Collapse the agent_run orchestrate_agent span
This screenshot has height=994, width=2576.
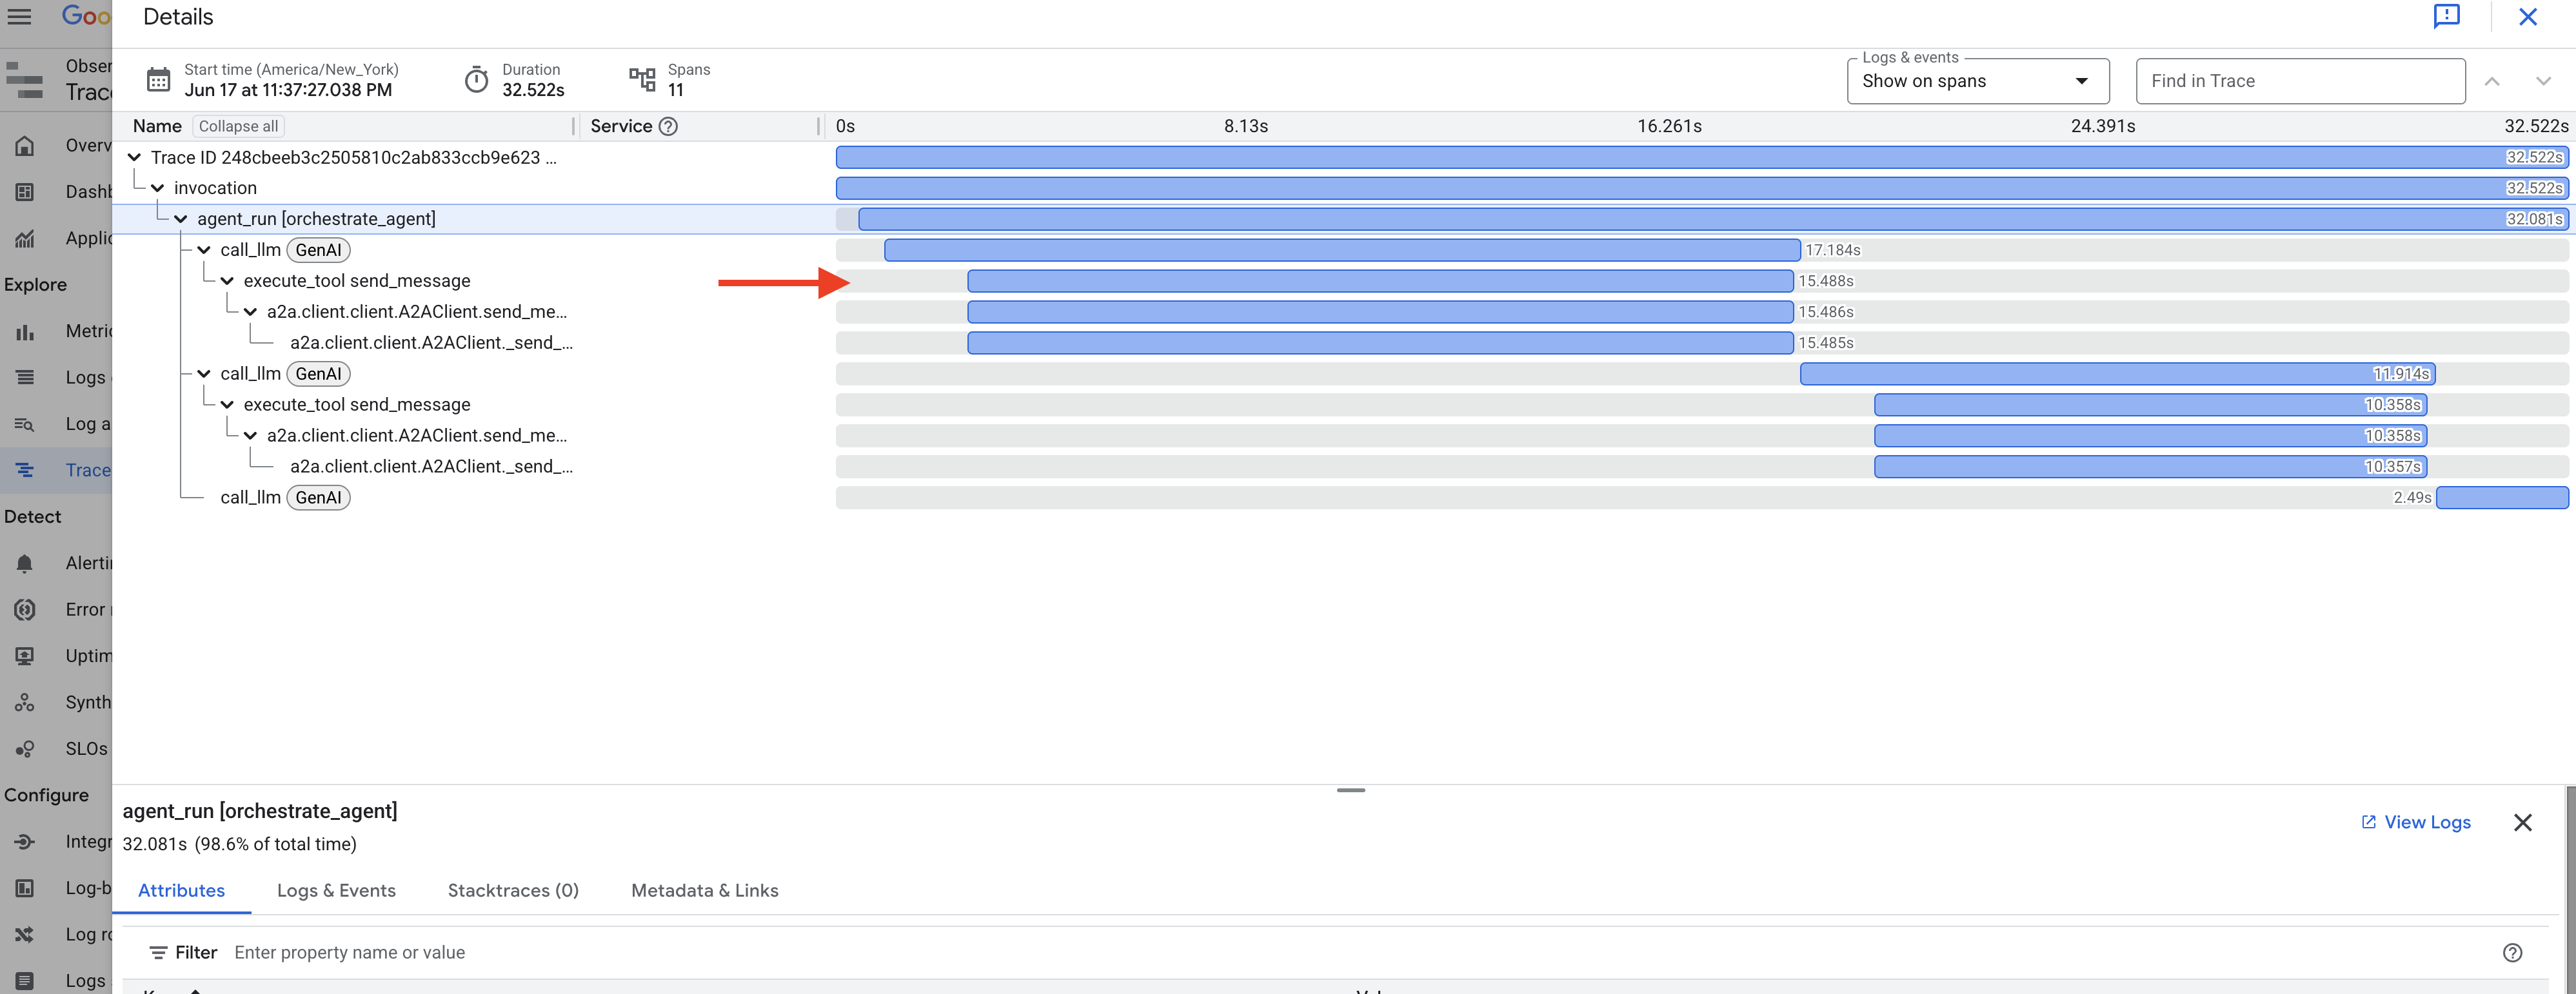181,220
